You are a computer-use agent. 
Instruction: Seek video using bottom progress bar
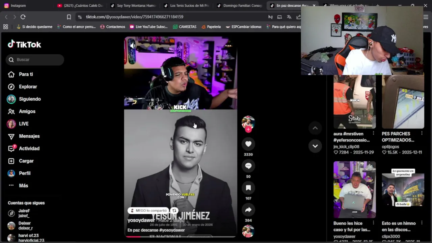181,237
